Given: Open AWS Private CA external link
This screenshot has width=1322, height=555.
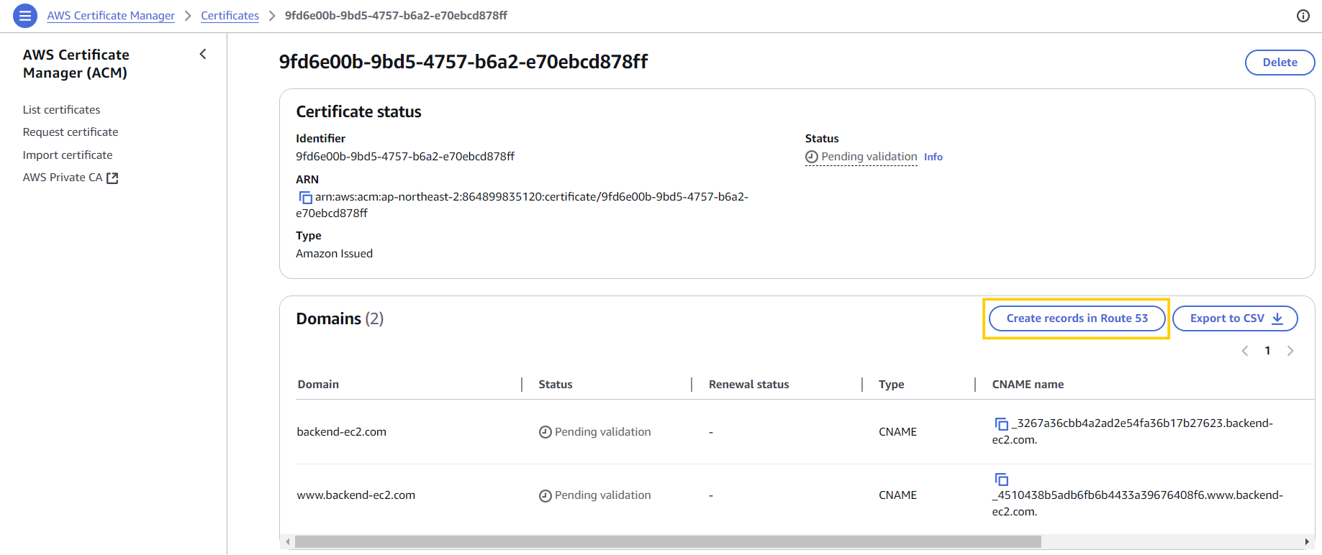Looking at the screenshot, I should [71, 178].
